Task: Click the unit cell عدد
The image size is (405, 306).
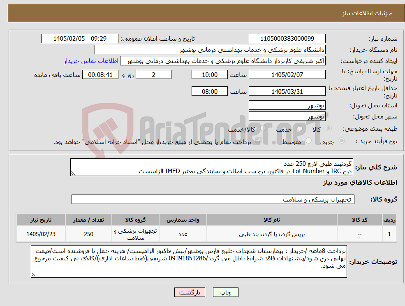Action: click(183, 234)
